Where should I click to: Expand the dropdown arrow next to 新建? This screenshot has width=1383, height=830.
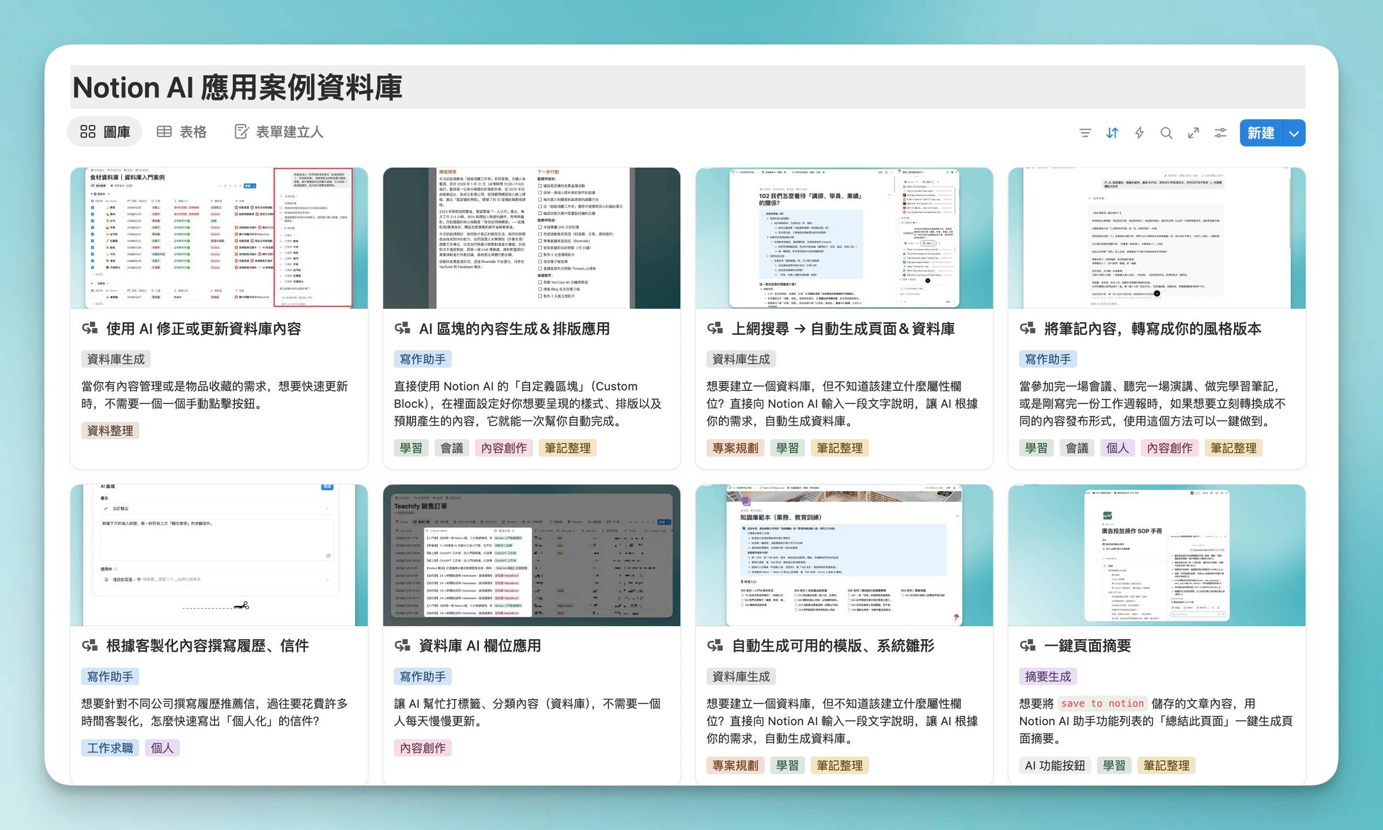1294,133
